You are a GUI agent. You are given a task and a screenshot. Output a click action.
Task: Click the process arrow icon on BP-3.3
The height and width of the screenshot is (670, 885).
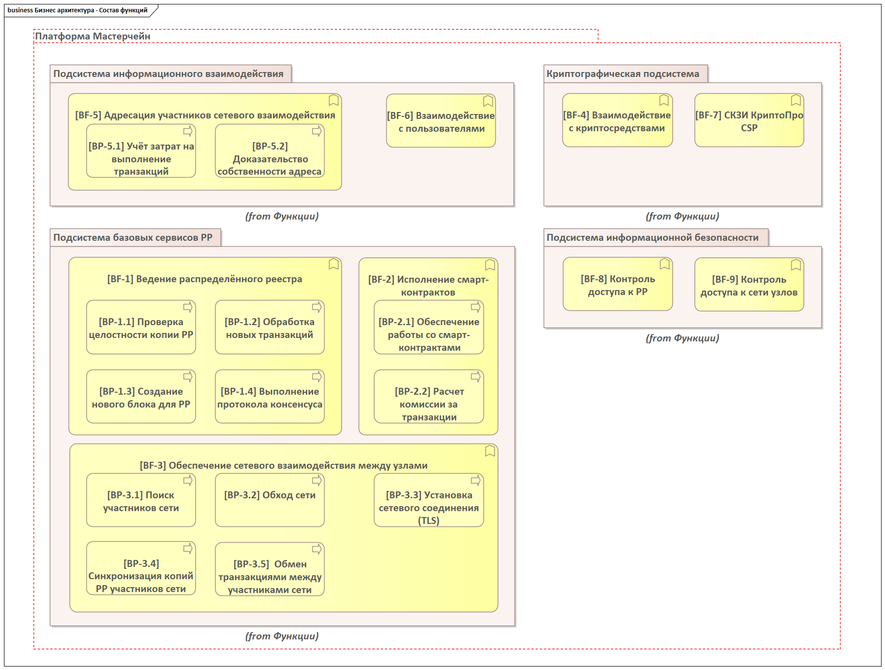pos(476,480)
